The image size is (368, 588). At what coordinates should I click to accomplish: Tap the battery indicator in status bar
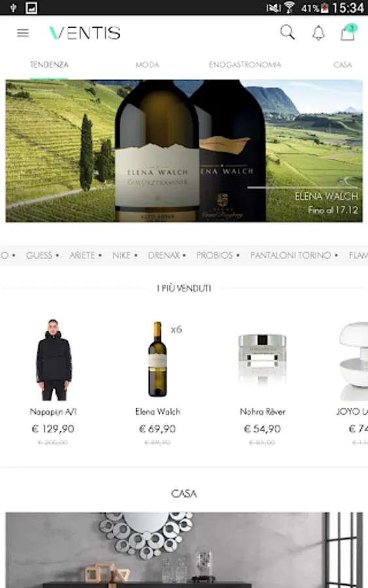click(324, 8)
